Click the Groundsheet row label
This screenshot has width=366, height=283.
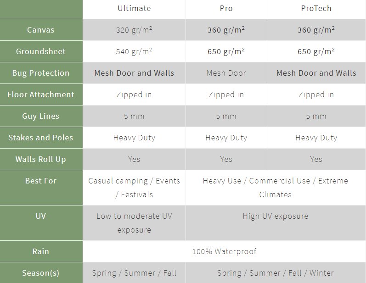coord(41,51)
